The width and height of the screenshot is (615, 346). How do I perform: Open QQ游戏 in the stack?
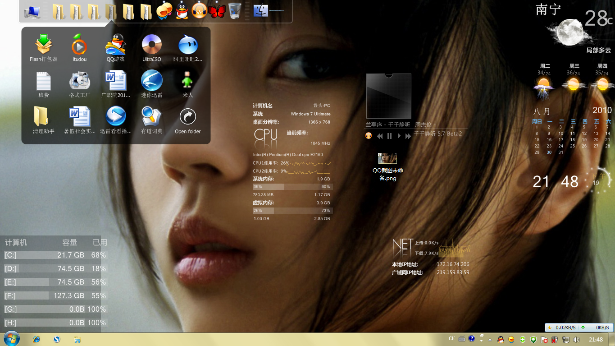coord(116,48)
